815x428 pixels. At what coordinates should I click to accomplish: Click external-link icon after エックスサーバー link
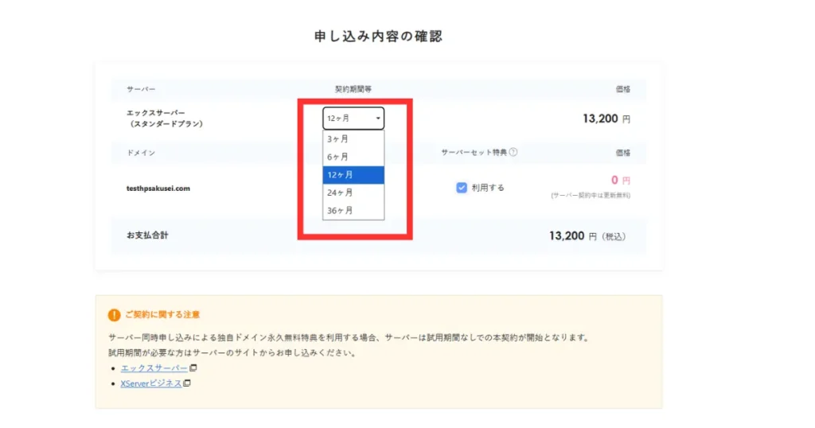[x=193, y=368]
